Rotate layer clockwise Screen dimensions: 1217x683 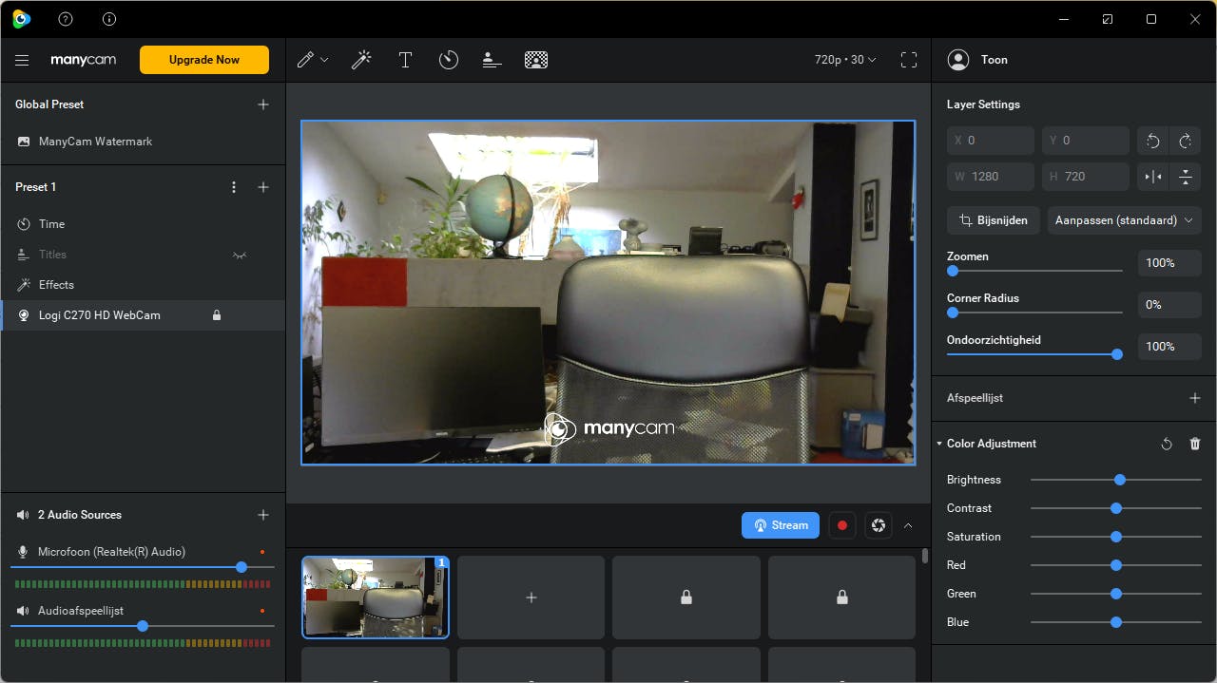(1186, 141)
